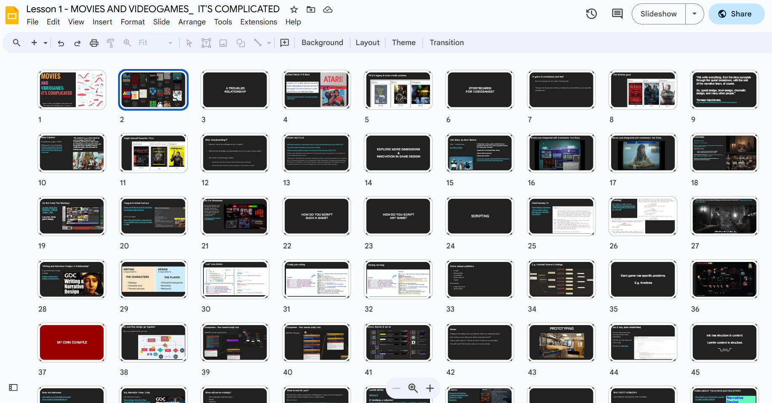Select slide 6 Storyboards for Videogames
The image size is (772, 403).
pyautogui.click(x=480, y=90)
